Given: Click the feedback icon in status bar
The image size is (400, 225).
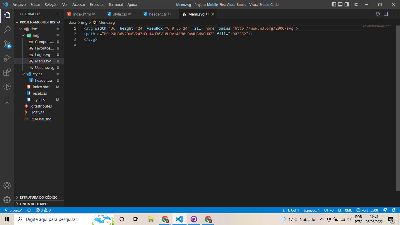Looking at the screenshot, I should point(385,210).
